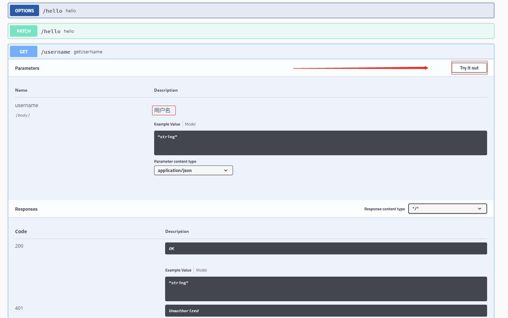Click the /hello path in OPTIONS row
The width and height of the screenshot is (508, 318).
[x=52, y=11]
